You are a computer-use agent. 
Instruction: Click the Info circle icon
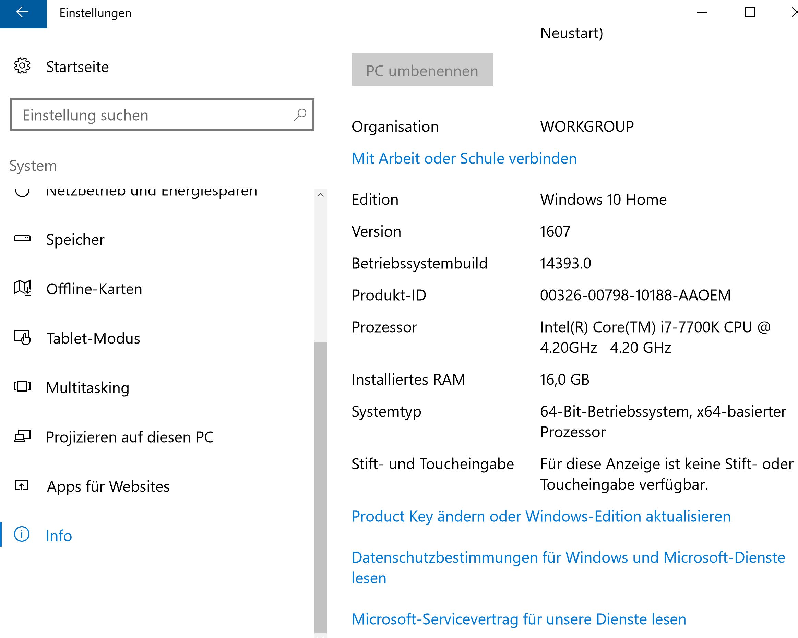point(22,535)
